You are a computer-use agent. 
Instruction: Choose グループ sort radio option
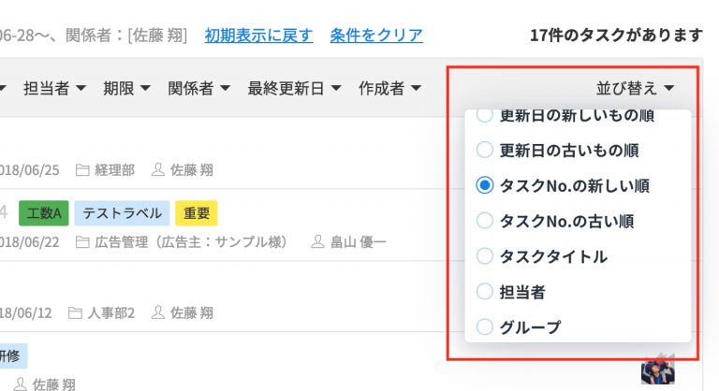pyautogui.click(x=485, y=326)
